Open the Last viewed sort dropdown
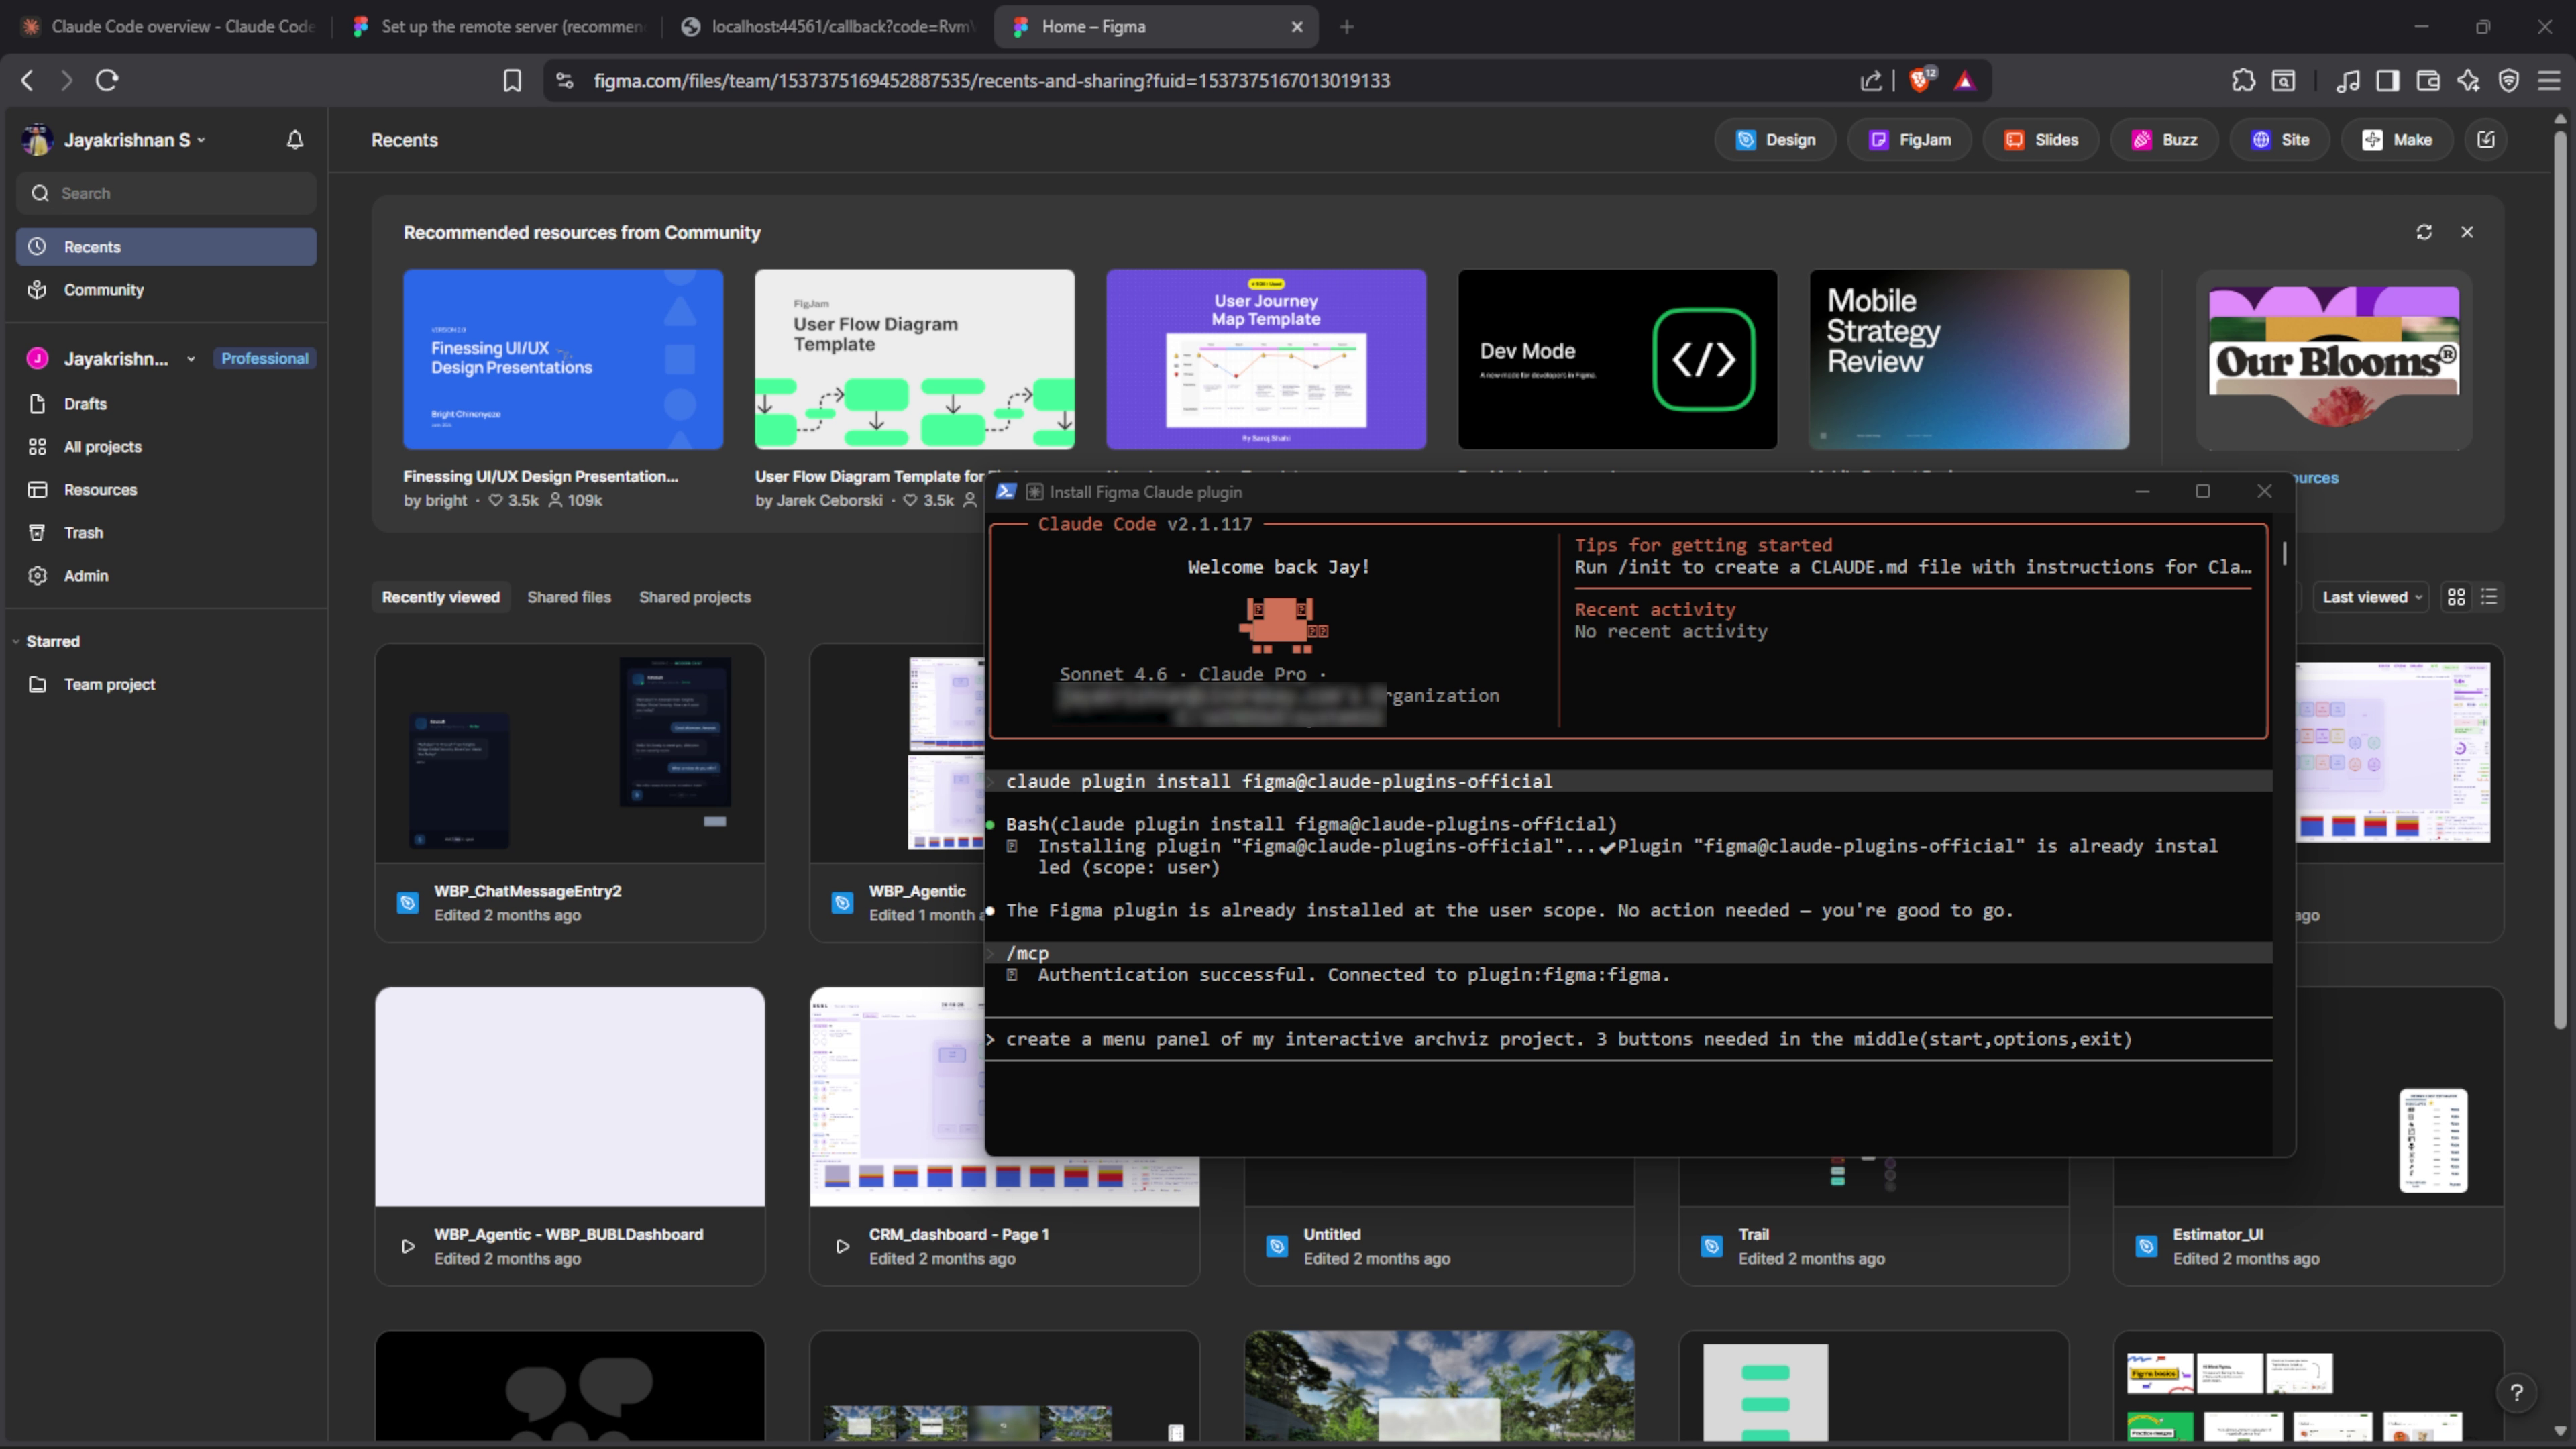 [x=2371, y=597]
